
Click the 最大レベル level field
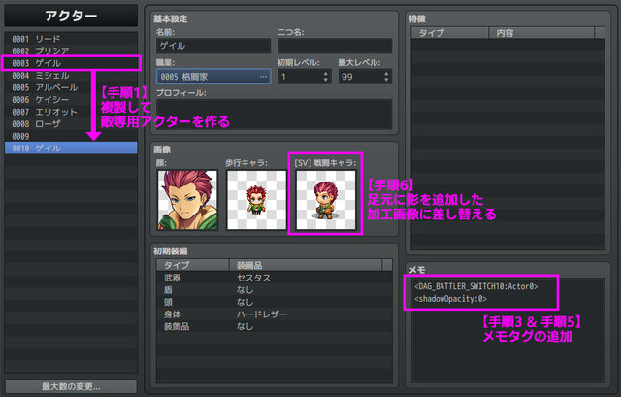tap(365, 77)
